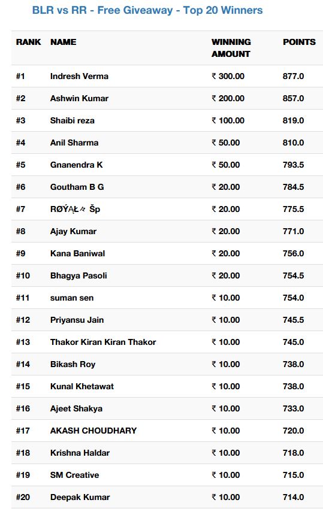Select rank #5 cell for Gnanendra K
The height and width of the screenshot is (509, 323).
[20, 165]
